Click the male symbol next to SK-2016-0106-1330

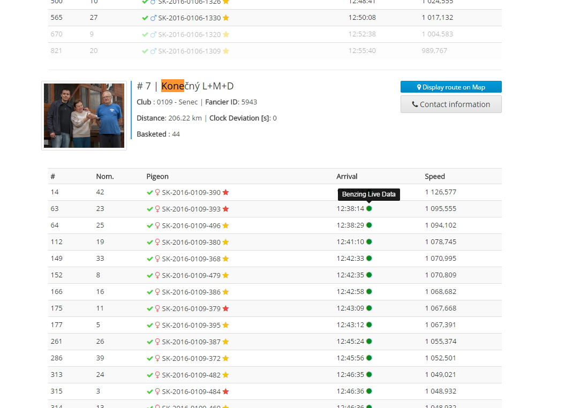pyautogui.click(x=153, y=18)
